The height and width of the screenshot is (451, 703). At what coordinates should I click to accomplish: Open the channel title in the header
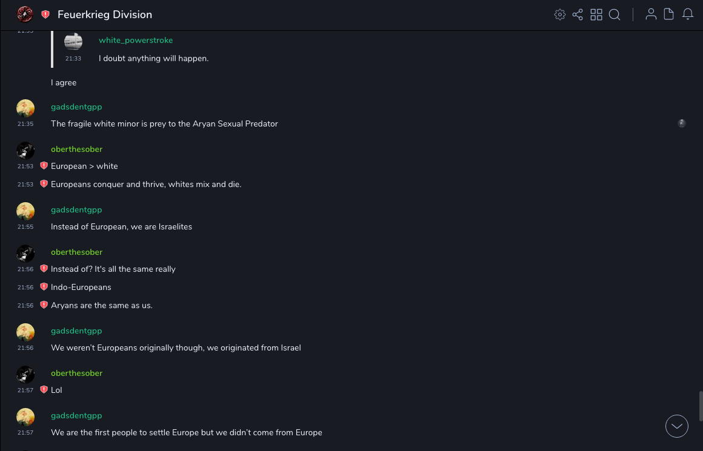click(x=105, y=15)
